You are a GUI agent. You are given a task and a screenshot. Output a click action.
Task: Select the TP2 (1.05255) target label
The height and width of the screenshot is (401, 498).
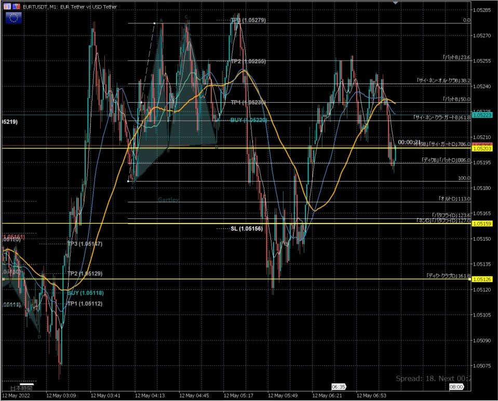pyautogui.click(x=248, y=61)
